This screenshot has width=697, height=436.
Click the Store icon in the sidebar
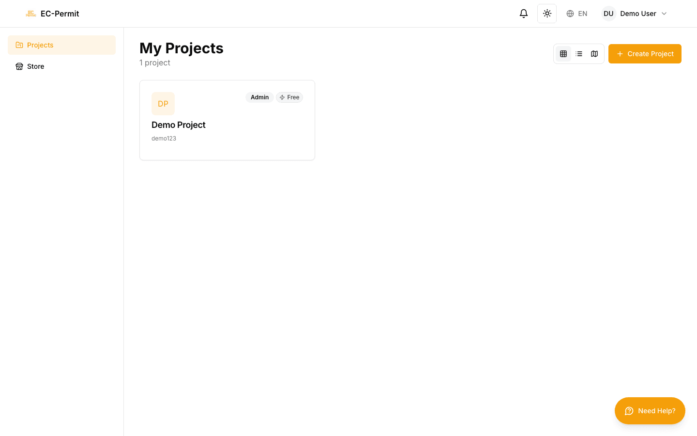point(19,66)
